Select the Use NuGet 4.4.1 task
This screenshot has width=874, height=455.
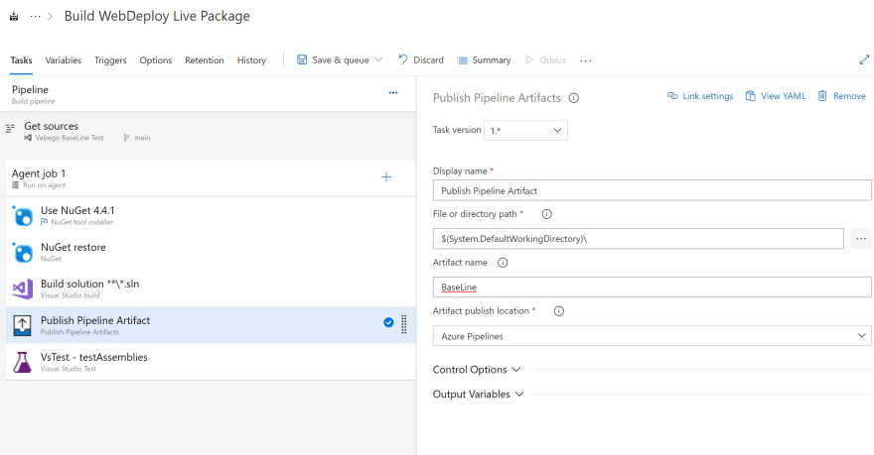coord(211,215)
